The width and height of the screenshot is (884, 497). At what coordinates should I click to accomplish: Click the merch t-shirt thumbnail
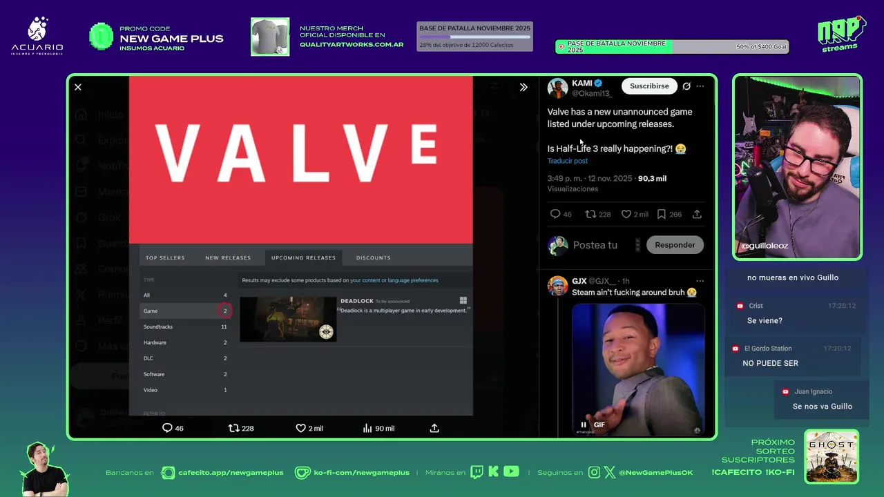coord(270,37)
